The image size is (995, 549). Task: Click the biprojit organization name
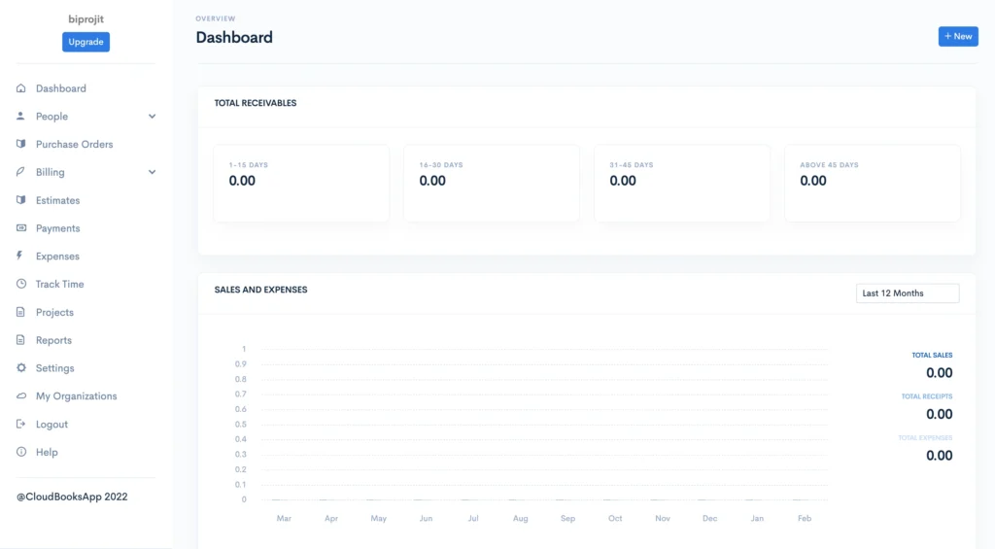[x=86, y=19]
